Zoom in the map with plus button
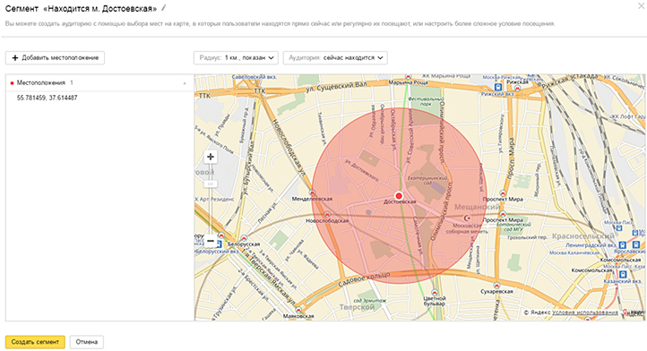Screen dimensions: 647x351 [x=211, y=157]
